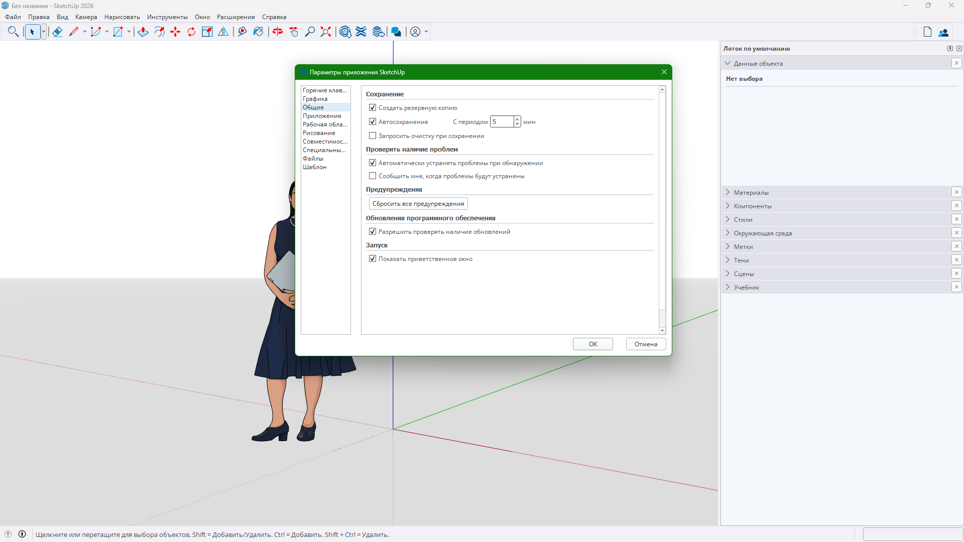Check Сообщить мне, когда проблемы будут устранены
The width and height of the screenshot is (964, 542).
pyautogui.click(x=372, y=176)
